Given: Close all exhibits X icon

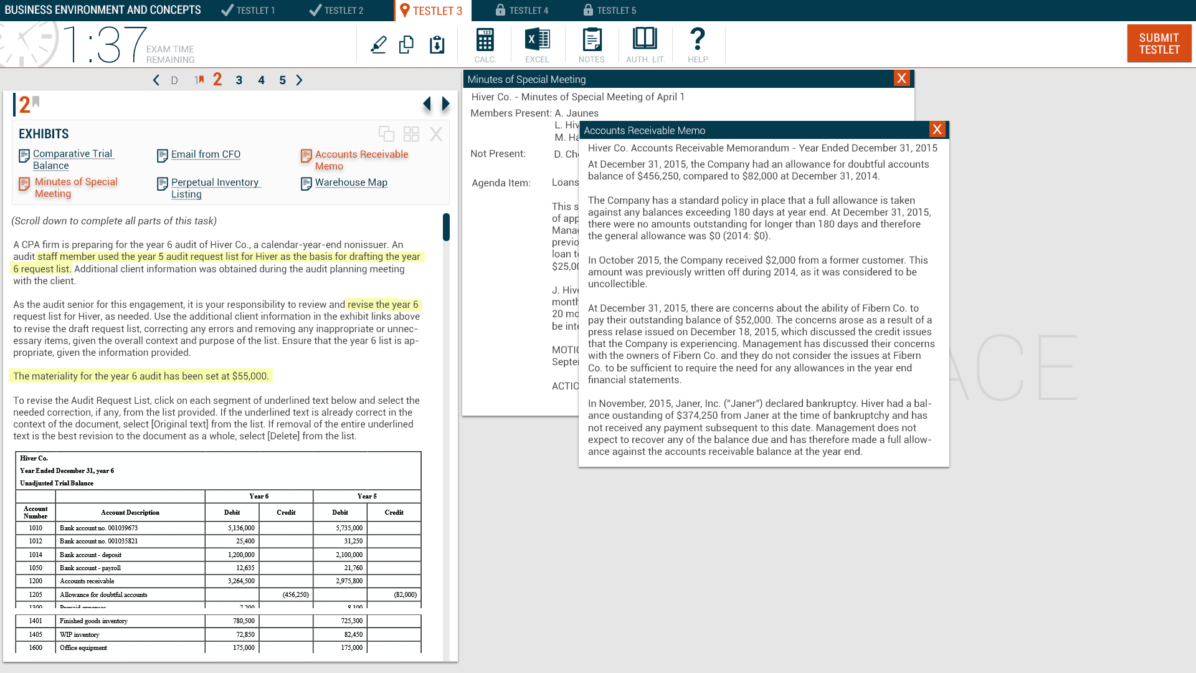Looking at the screenshot, I should (x=436, y=134).
